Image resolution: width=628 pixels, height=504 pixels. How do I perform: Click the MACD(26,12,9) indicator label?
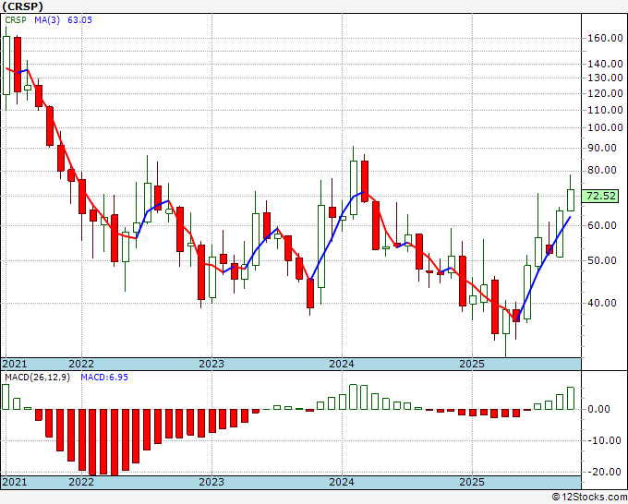[37, 378]
